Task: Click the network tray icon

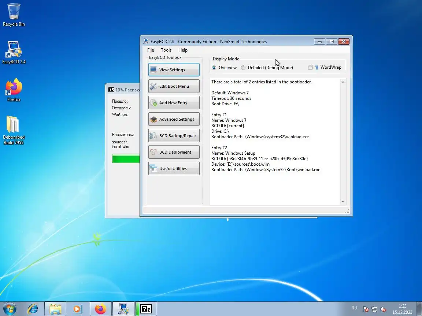Action: [x=374, y=309]
